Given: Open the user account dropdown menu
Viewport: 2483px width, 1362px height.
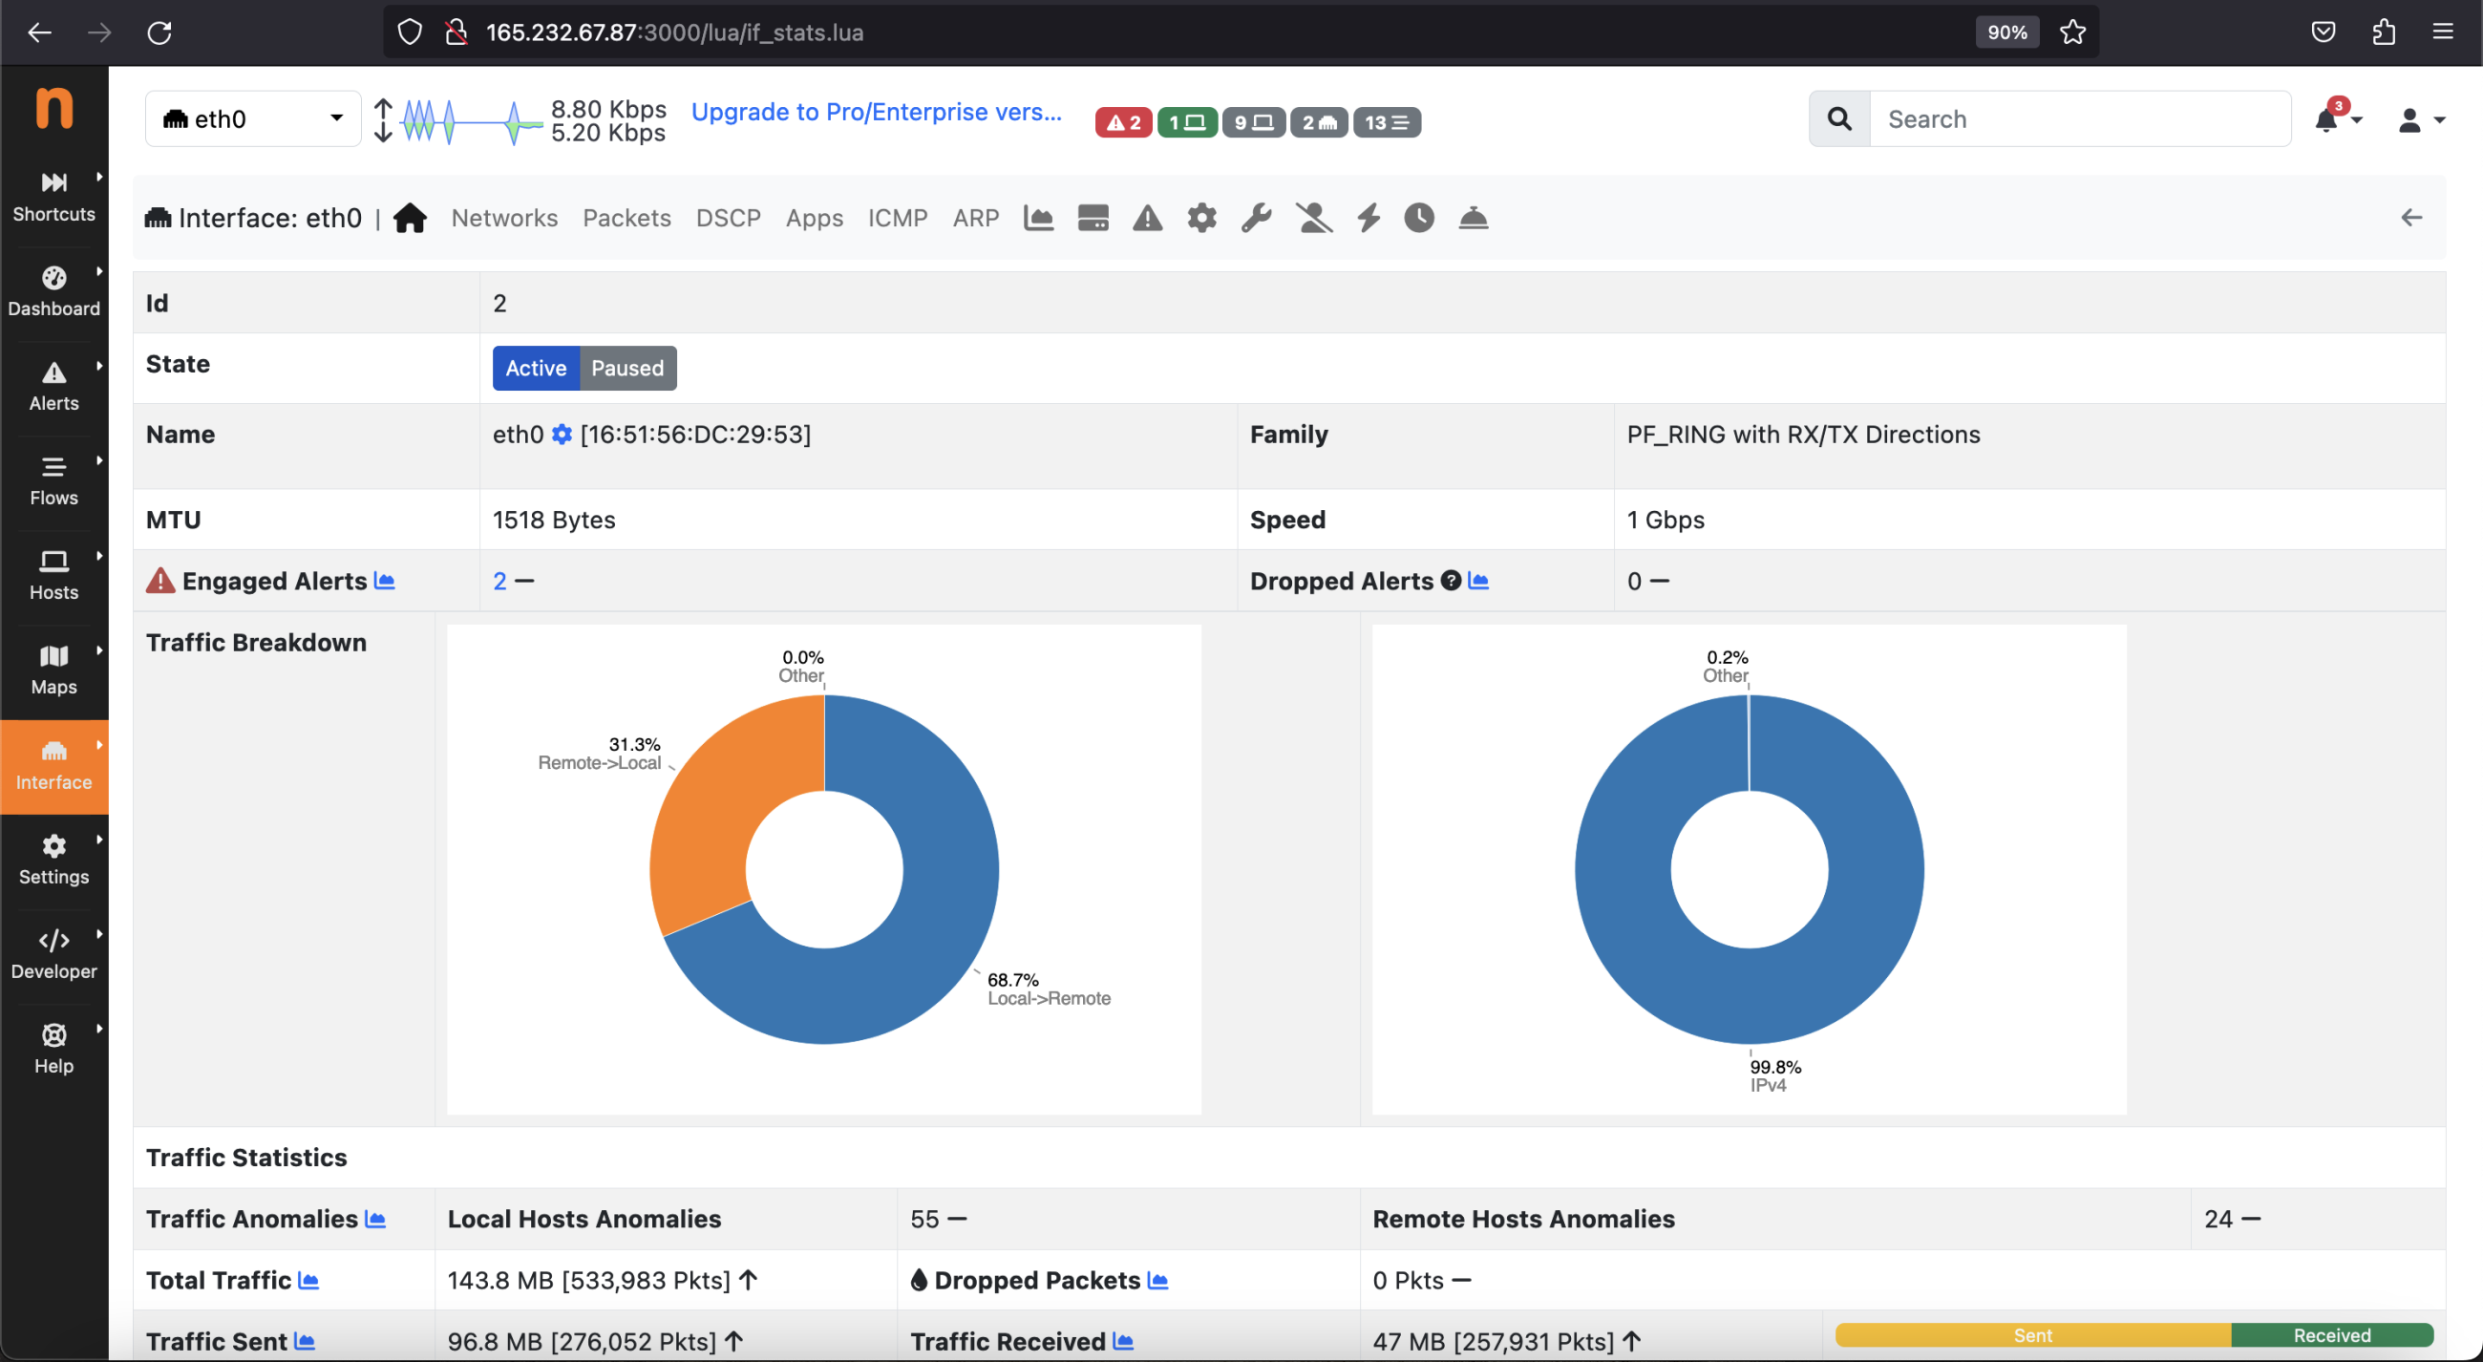Looking at the screenshot, I should pyautogui.click(x=2418, y=120).
